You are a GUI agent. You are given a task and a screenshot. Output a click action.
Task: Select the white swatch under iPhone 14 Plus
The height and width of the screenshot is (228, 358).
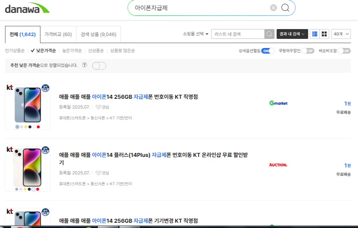34,189
